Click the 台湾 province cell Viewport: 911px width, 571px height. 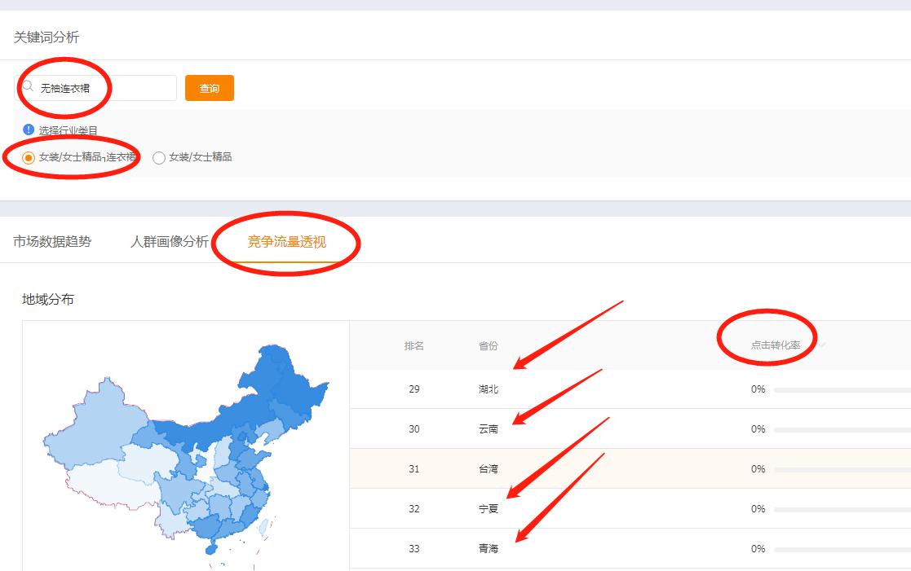point(488,469)
